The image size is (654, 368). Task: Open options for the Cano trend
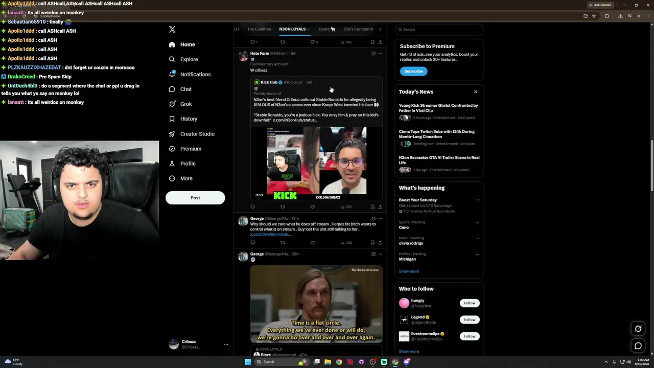click(x=477, y=222)
